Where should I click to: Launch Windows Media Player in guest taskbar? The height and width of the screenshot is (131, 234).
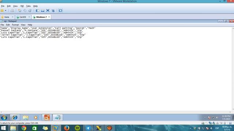pos(36,118)
